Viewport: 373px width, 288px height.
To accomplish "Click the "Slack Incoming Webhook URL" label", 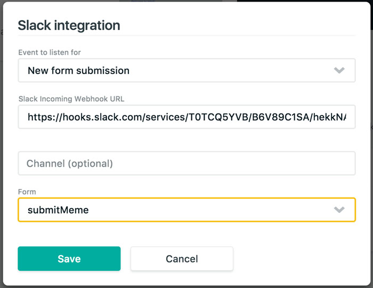I will 71,98.
